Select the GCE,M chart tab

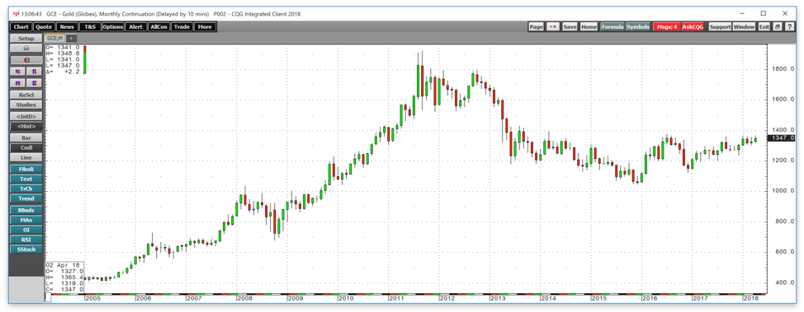(x=55, y=39)
